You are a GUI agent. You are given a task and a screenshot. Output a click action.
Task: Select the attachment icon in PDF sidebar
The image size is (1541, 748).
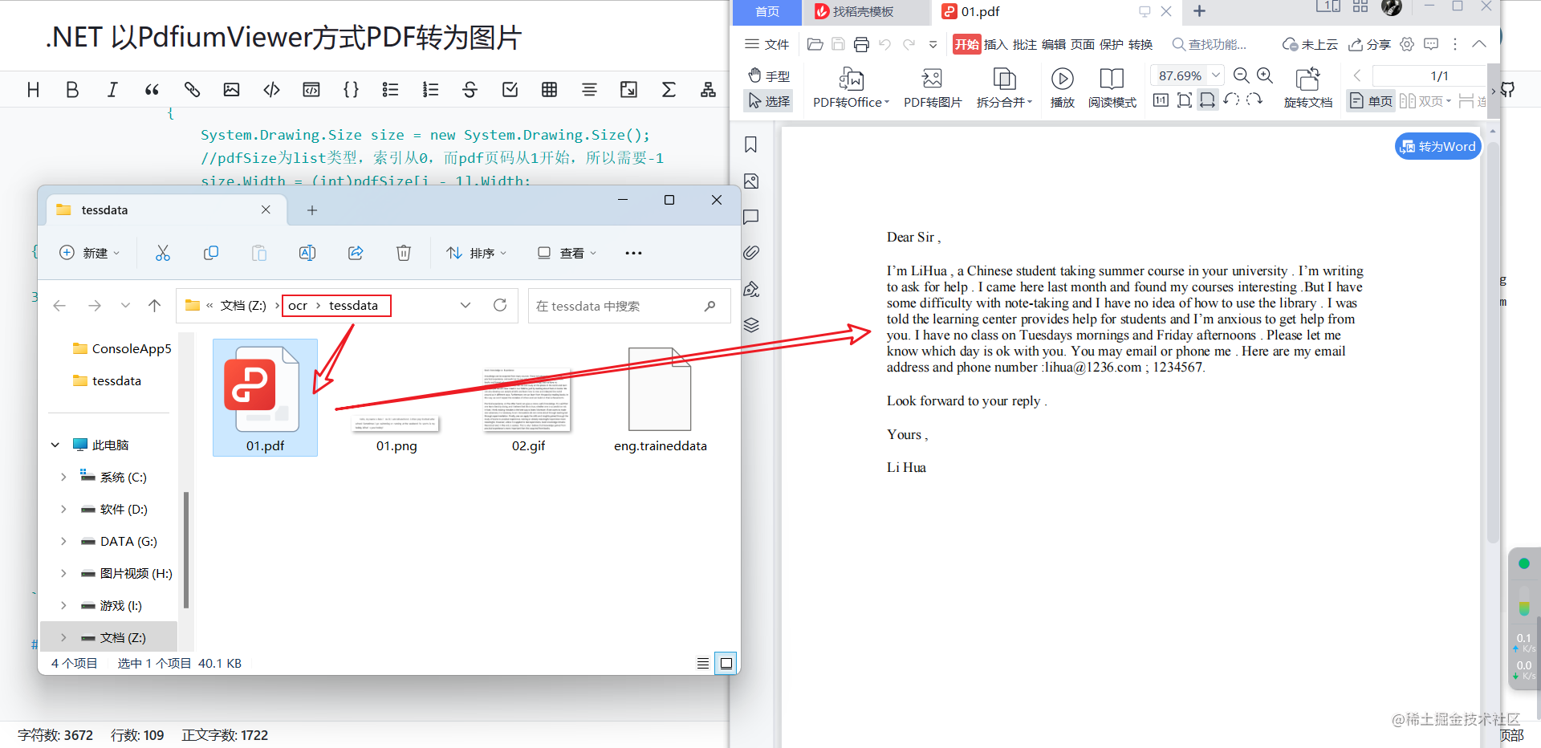pyautogui.click(x=750, y=252)
